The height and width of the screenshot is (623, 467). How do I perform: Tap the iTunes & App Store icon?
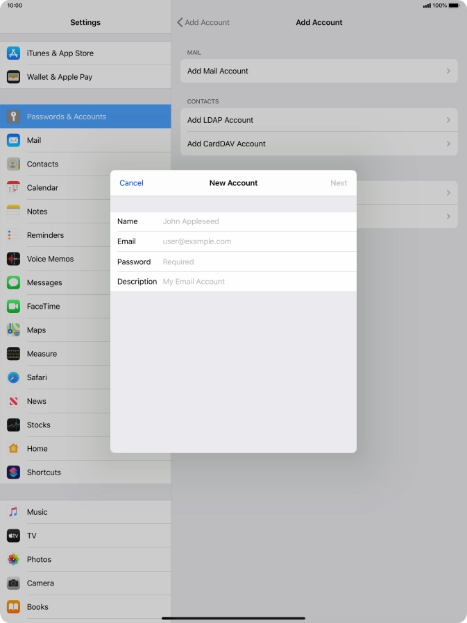[x=13, y=53]
